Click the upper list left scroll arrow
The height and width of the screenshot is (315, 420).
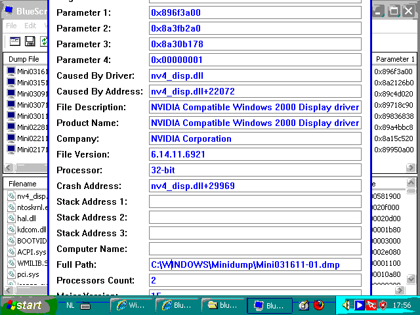(8, 168)
